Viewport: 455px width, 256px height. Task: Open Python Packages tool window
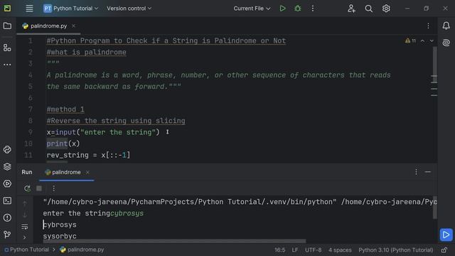7,149
